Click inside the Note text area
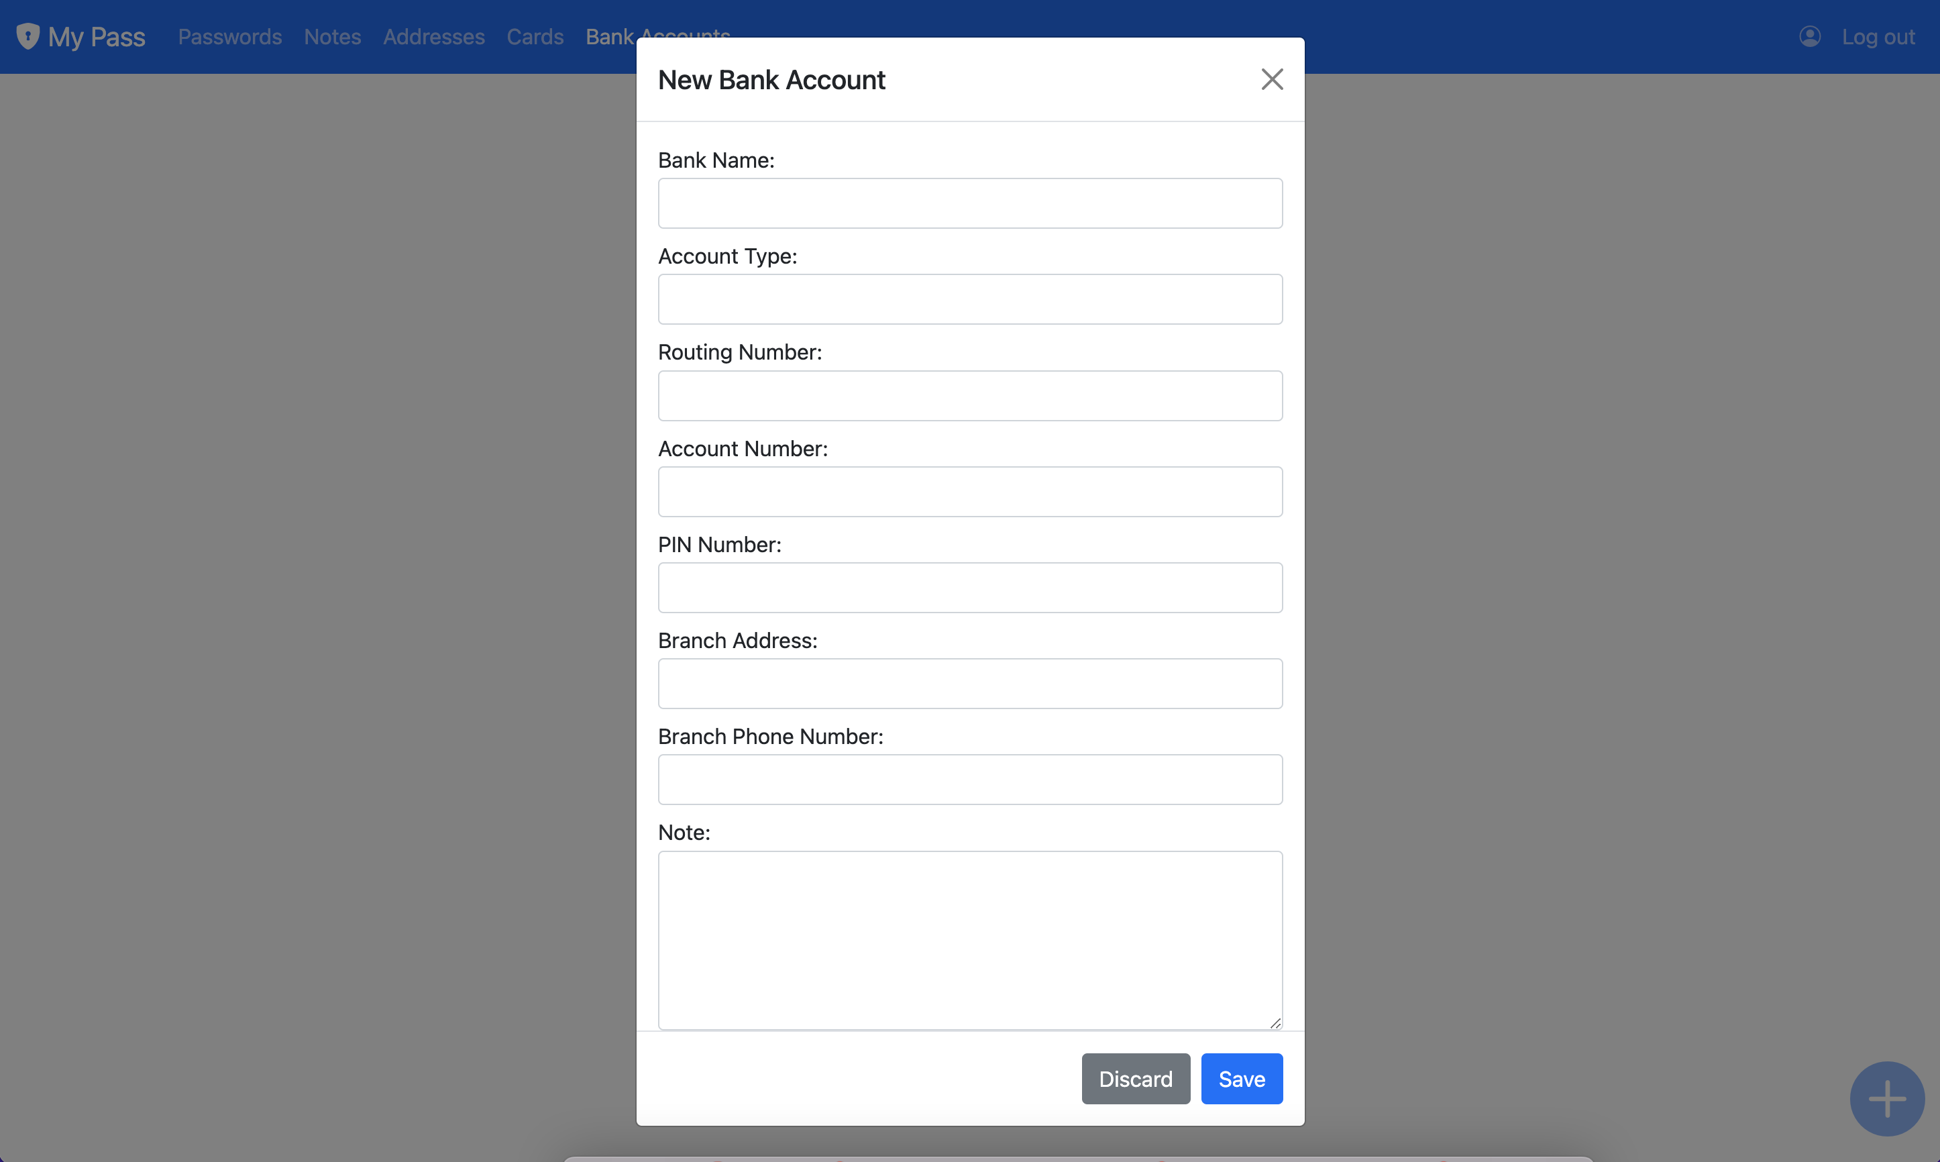Image resolution: width=1940 pixels, height=1162 pixels. (x=969, y=940)
